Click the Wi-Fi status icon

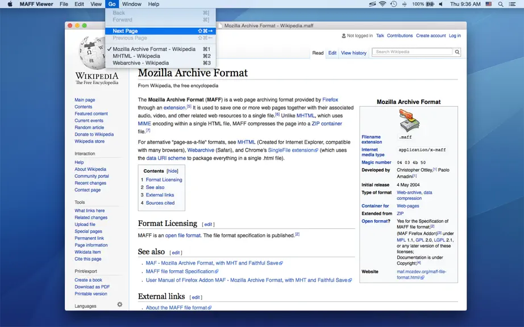pos(382,4)
